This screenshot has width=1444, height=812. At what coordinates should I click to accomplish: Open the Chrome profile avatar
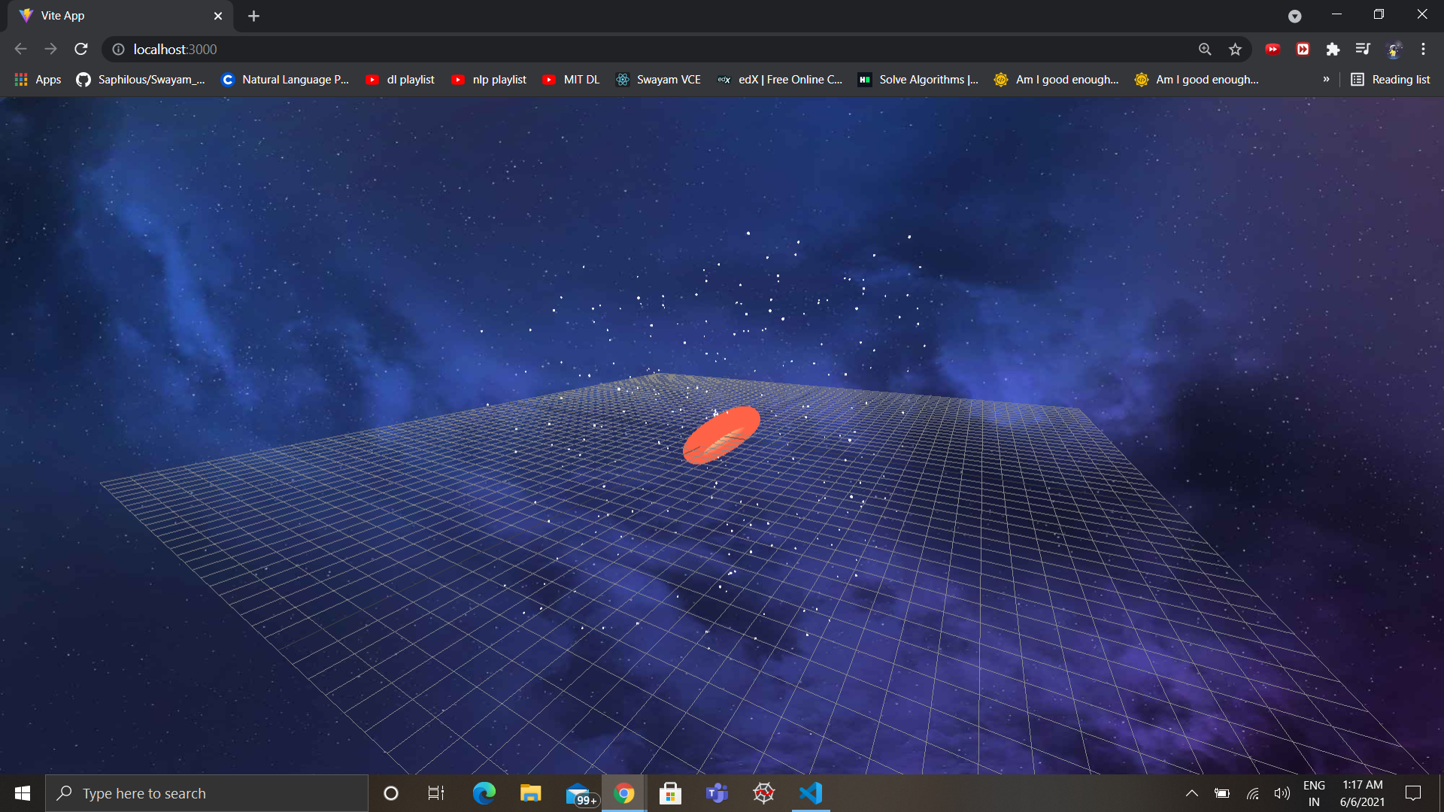click(1395, 49)
